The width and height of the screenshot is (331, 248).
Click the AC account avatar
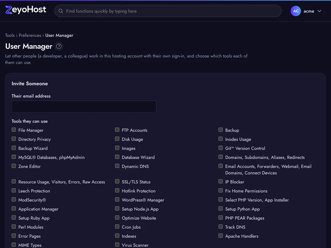(295, 11)
